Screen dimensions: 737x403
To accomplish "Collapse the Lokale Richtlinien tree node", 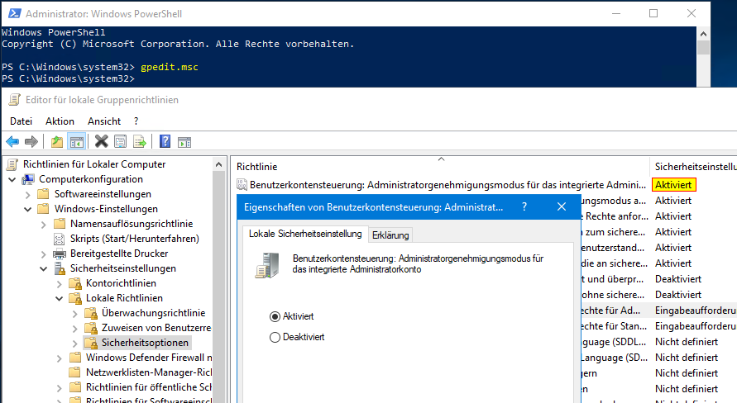I will 59,298.
